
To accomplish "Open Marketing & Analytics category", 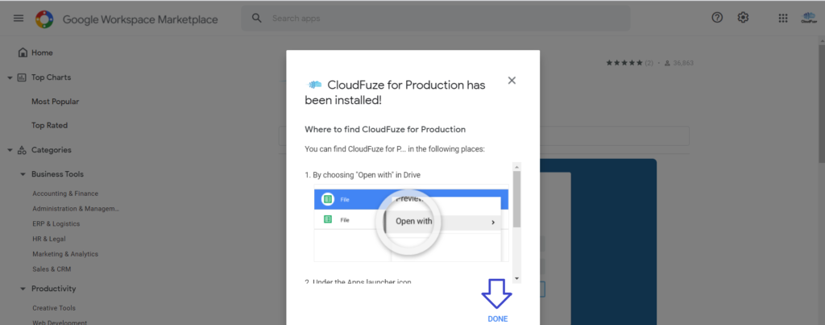I will click(65, 254).
